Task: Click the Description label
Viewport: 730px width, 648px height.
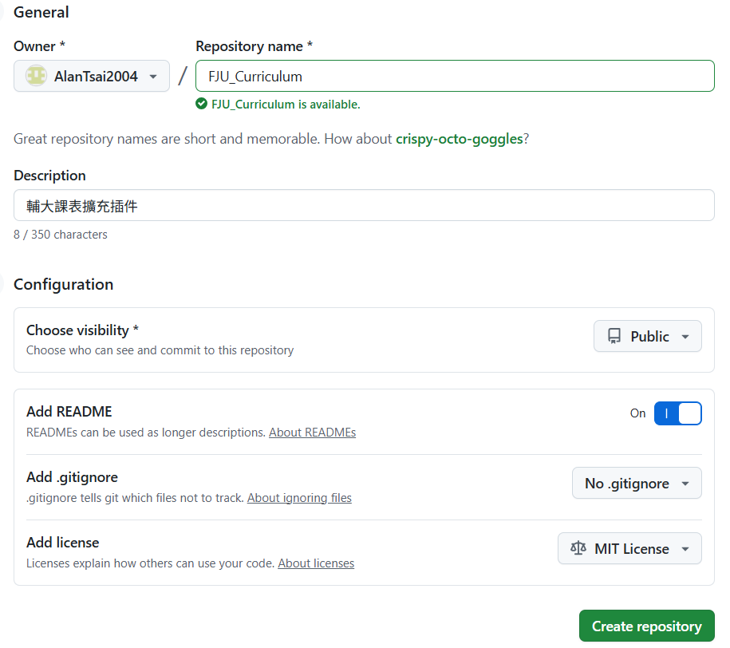Action: tap(49, 176)
